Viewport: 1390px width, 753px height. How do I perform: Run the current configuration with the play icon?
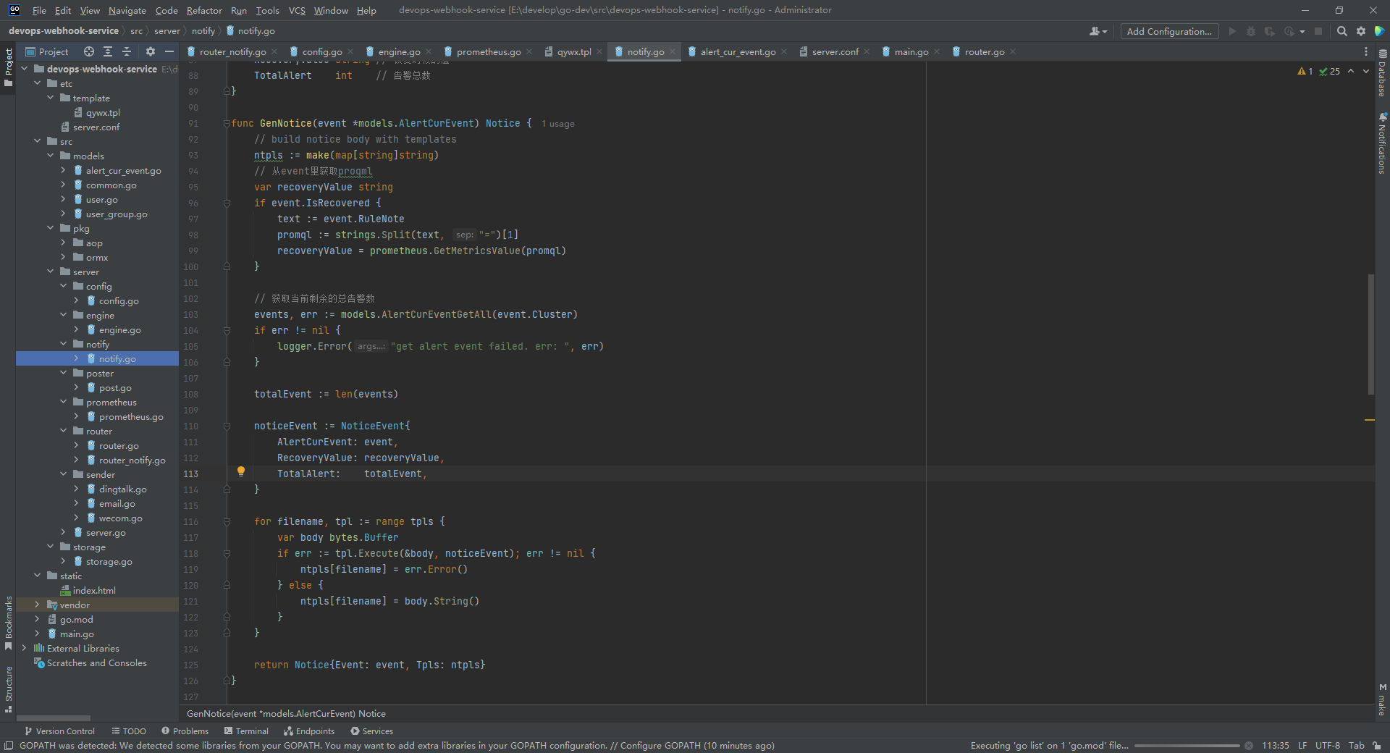1232,31
